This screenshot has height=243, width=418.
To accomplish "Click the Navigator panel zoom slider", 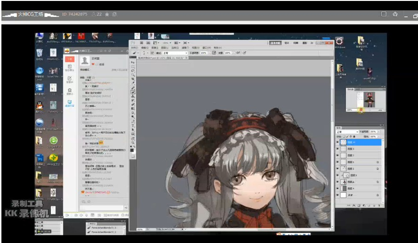I will click(x=369, y=110).
